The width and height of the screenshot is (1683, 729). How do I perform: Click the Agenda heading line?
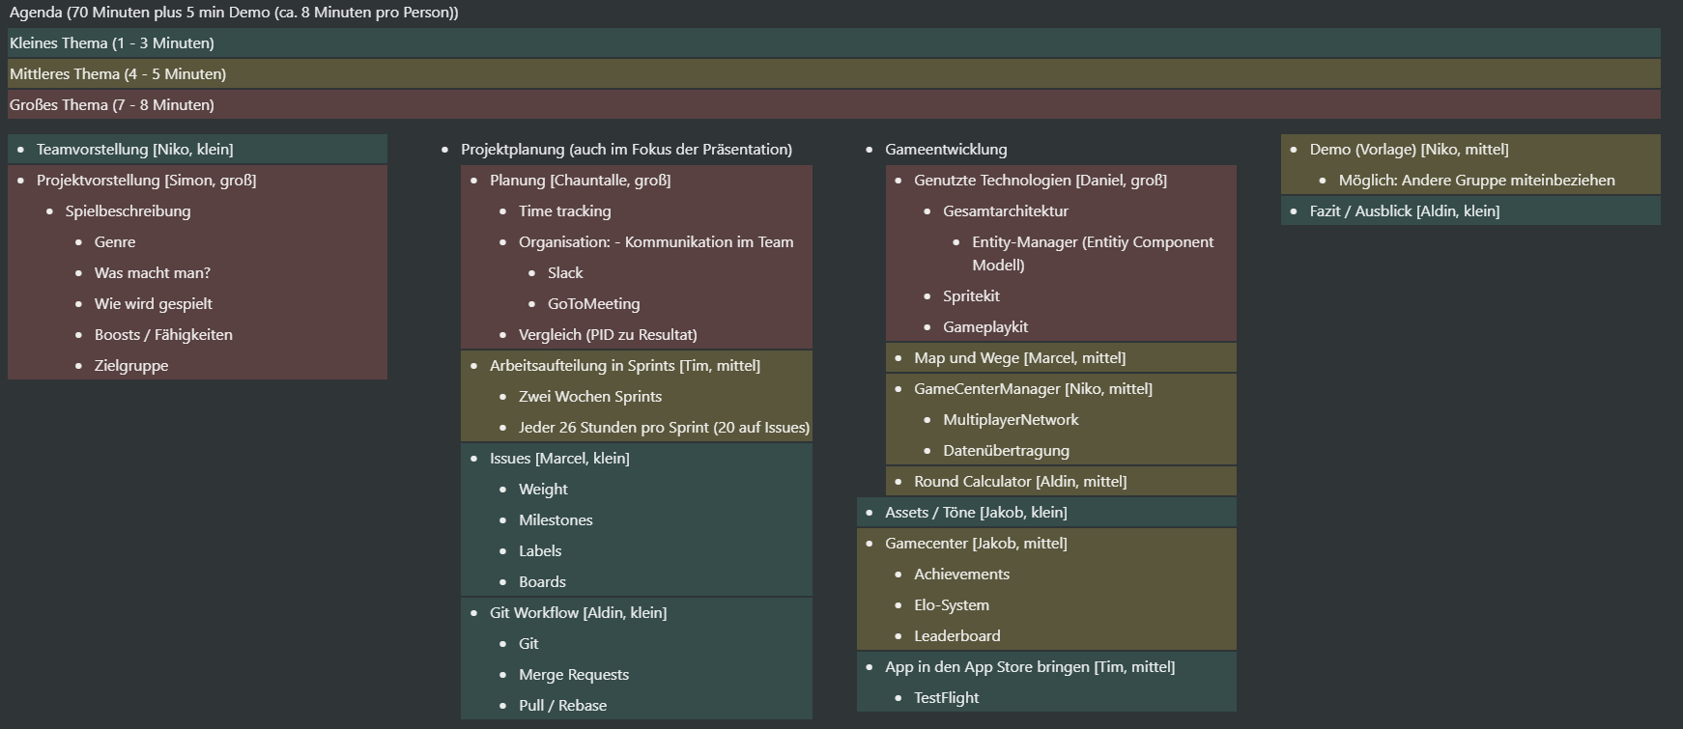(x=234, y=13)
